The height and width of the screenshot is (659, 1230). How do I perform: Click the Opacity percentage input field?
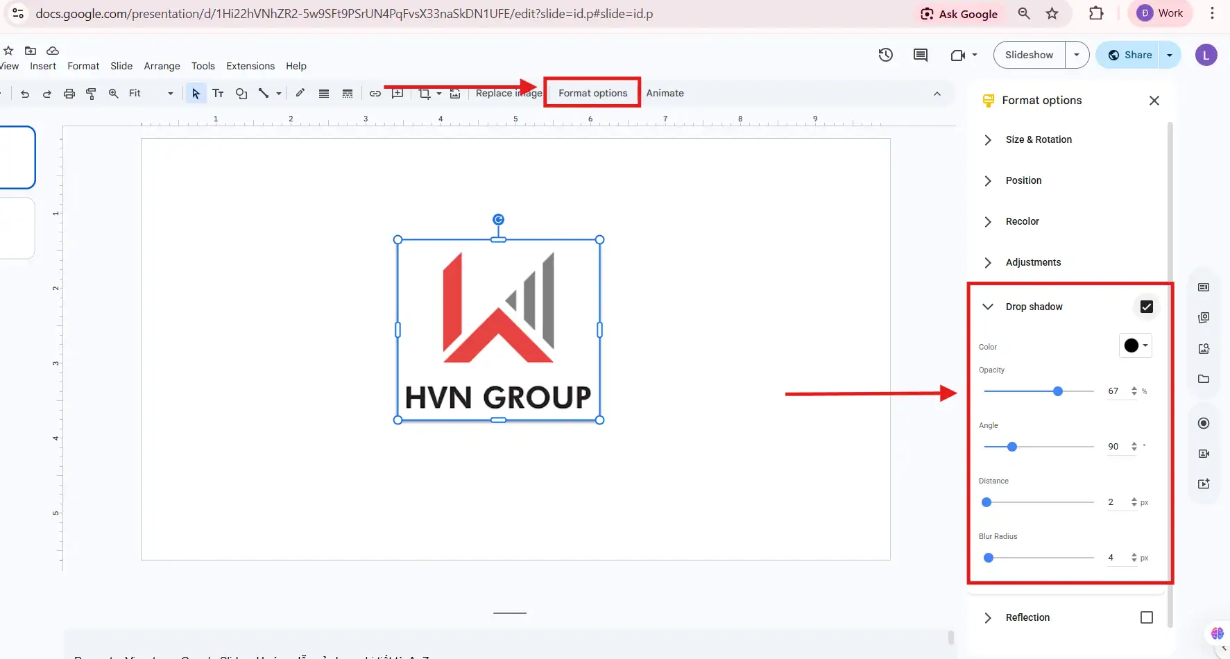point(1114,391)
